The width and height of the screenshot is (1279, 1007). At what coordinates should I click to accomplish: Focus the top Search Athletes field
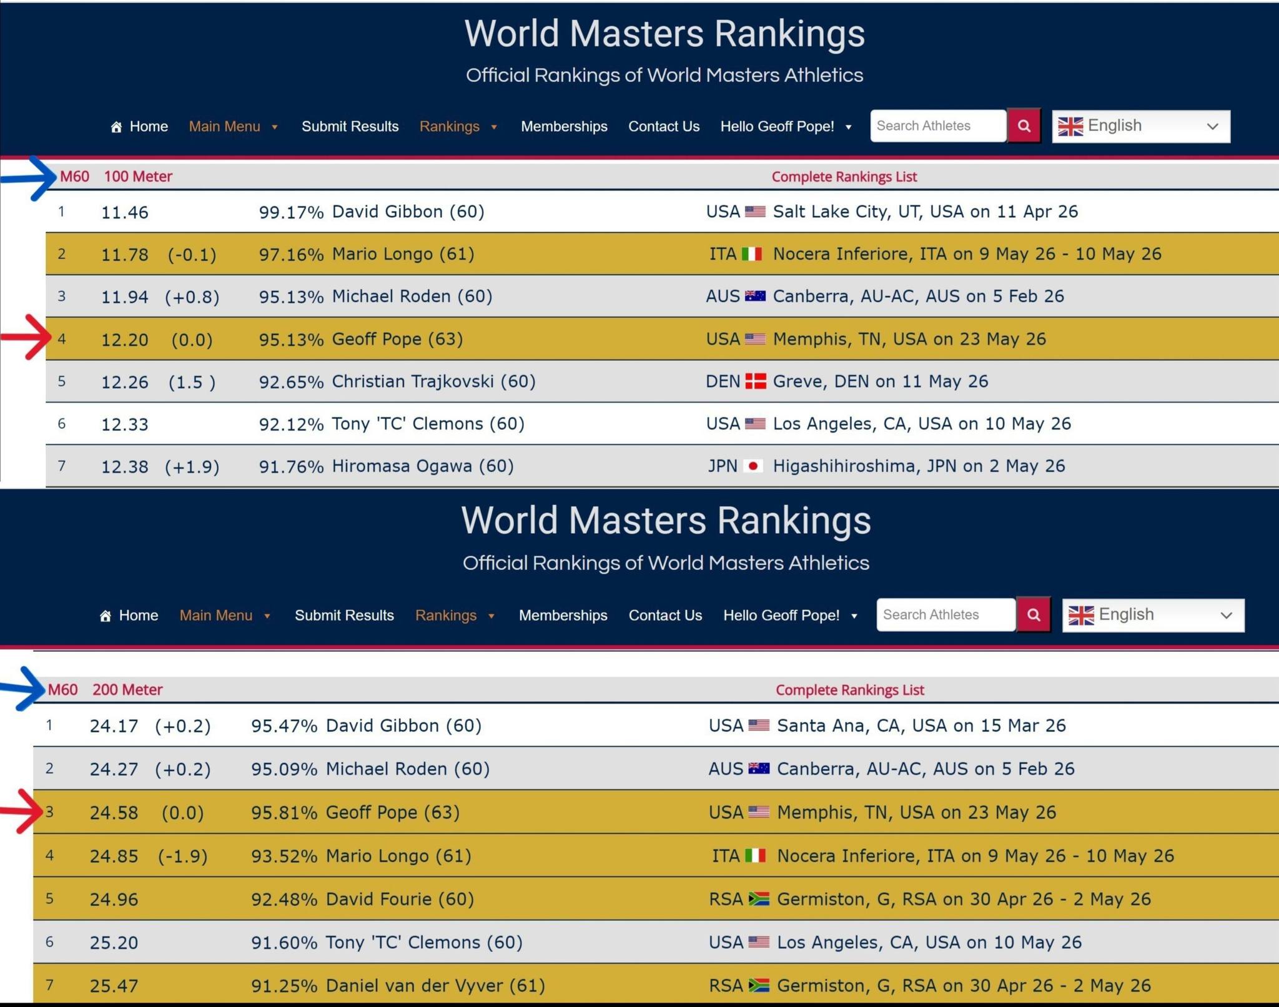[x=938, y=126]
